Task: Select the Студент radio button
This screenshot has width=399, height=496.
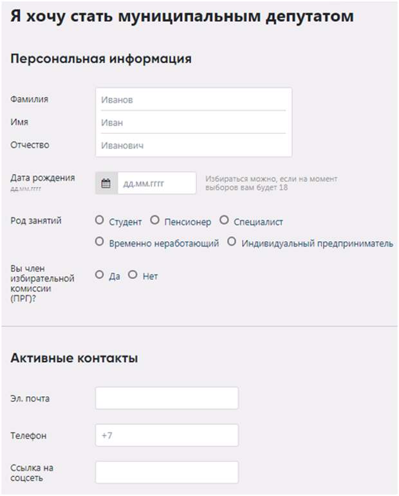Action: [x=99, y=220]
